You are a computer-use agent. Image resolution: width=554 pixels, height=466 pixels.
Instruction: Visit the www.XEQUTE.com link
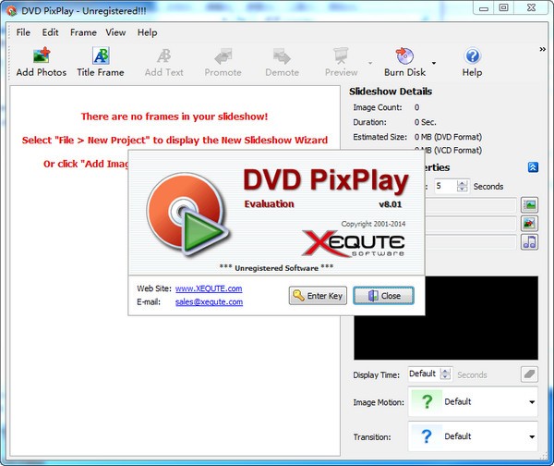209,288
